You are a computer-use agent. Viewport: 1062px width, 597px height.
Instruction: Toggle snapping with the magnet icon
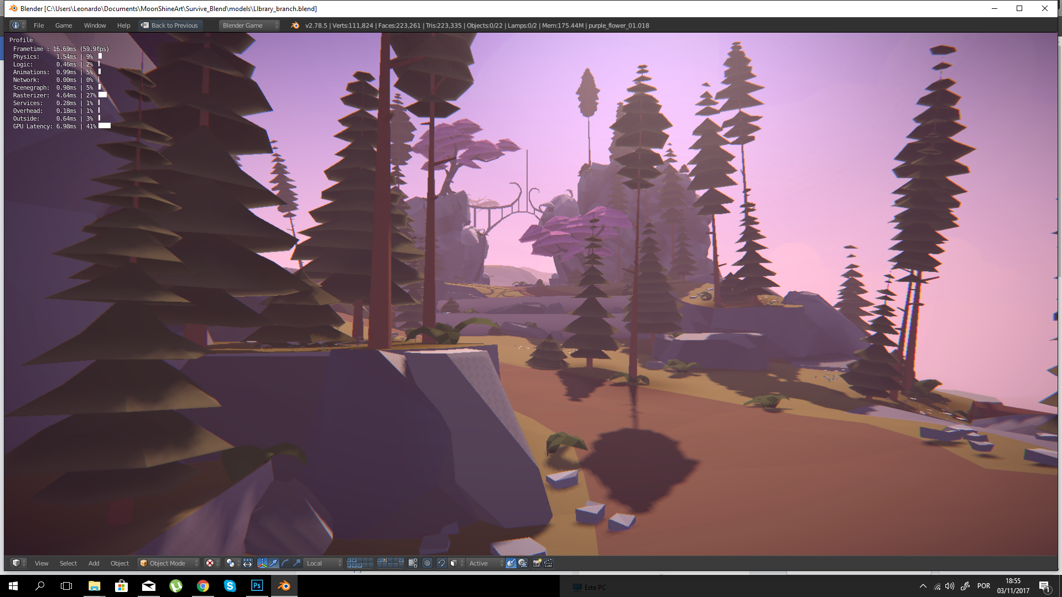pos(441,563)
